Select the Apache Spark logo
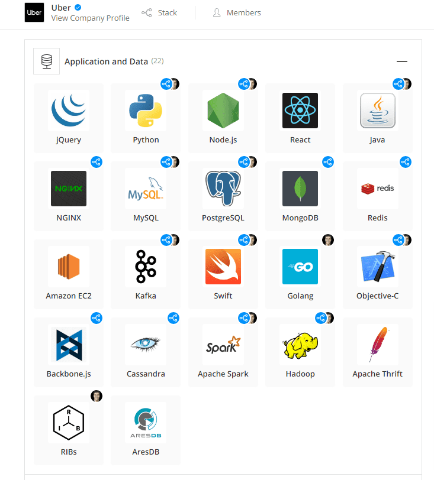 (223, 345)
